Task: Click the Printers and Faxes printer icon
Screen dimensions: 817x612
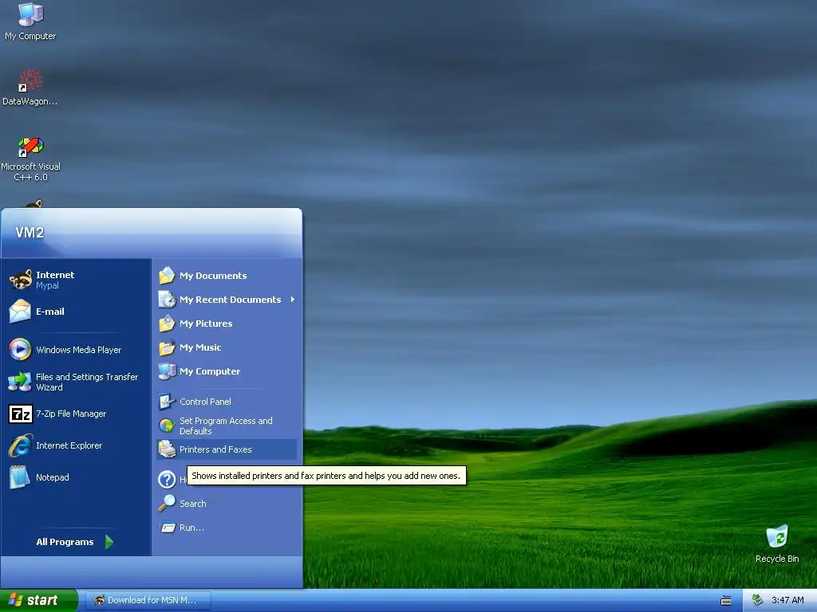Action: 167,449
